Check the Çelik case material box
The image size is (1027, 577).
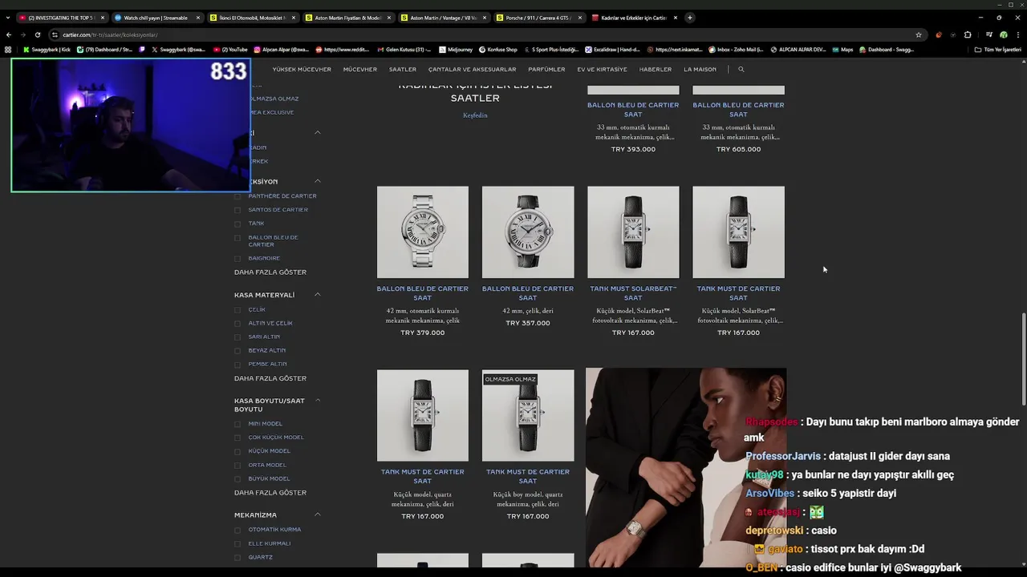[x=237, y=310]
